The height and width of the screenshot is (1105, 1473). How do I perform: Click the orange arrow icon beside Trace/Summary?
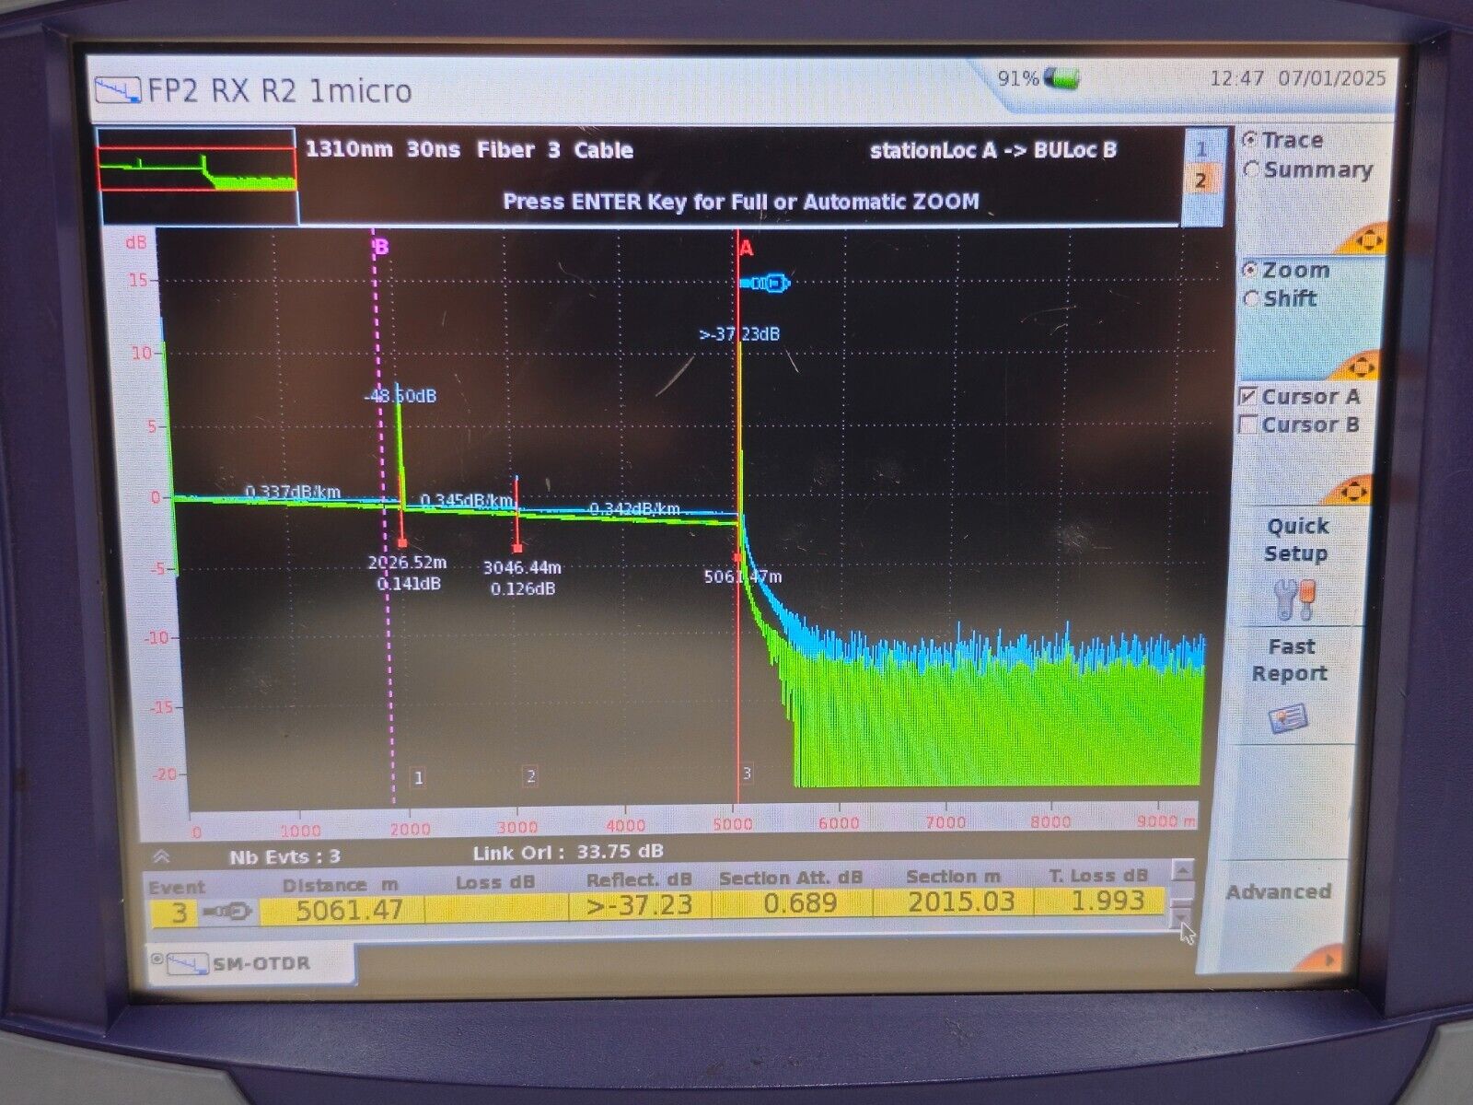pyautogui.click(x=1365, y=240)
